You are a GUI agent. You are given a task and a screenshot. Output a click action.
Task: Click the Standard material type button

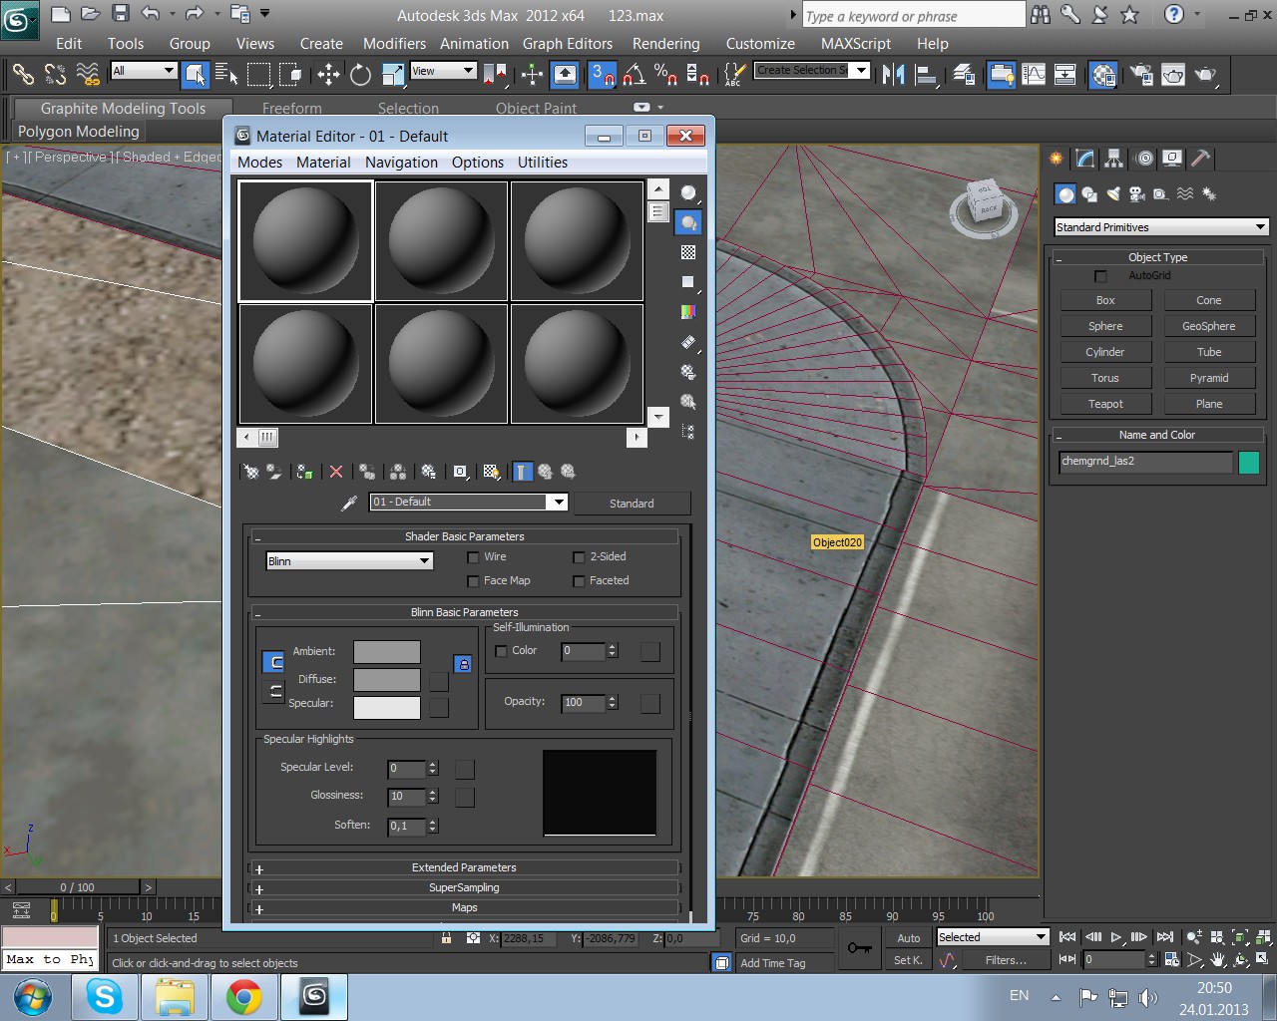click(632, 504)
